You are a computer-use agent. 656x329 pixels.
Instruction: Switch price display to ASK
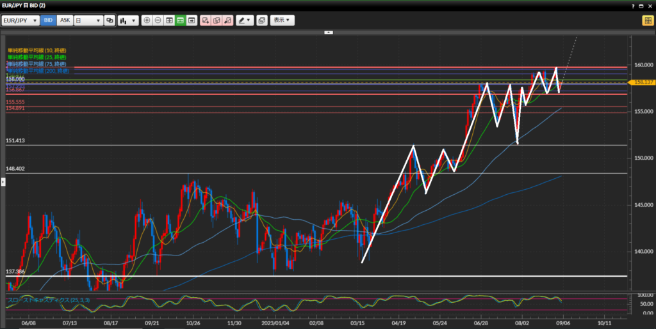coord(65,20)
